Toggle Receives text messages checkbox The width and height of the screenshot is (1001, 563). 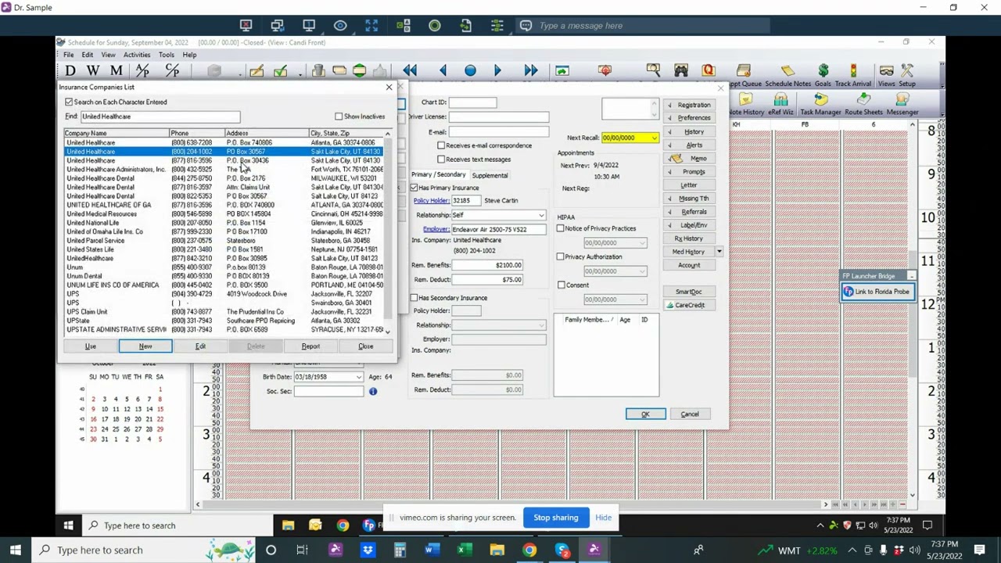click(x=441, y=160)
